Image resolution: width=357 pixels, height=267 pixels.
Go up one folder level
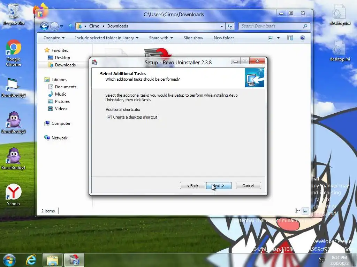tap(70, 26)
